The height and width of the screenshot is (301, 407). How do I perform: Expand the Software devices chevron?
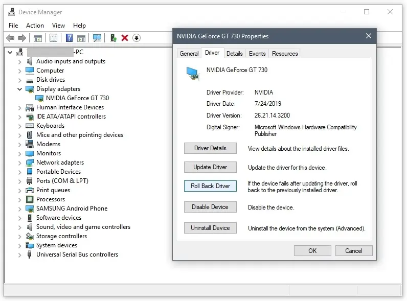pos(20,218)
